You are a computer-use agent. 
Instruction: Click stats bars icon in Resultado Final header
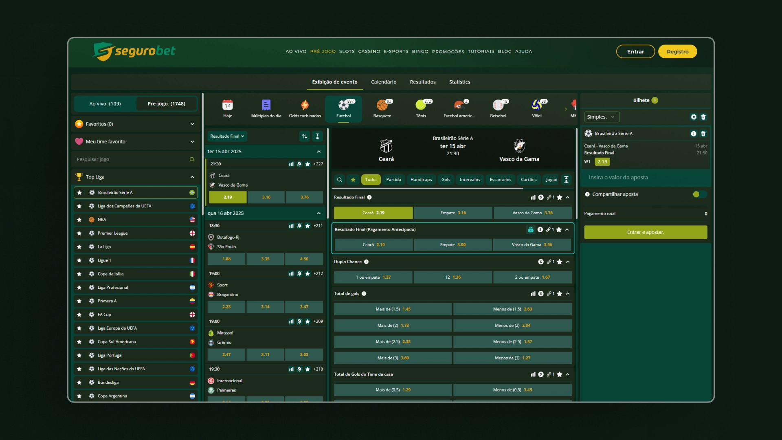[533, 197]
